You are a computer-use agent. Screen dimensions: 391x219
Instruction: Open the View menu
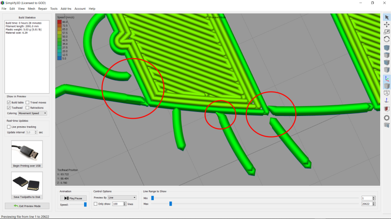pos(21,9)
